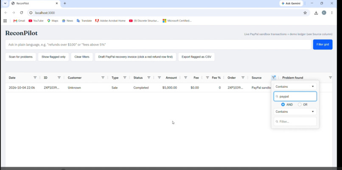
Task: Open the Problem found column filter icon
Action: [x=330, y=78]
